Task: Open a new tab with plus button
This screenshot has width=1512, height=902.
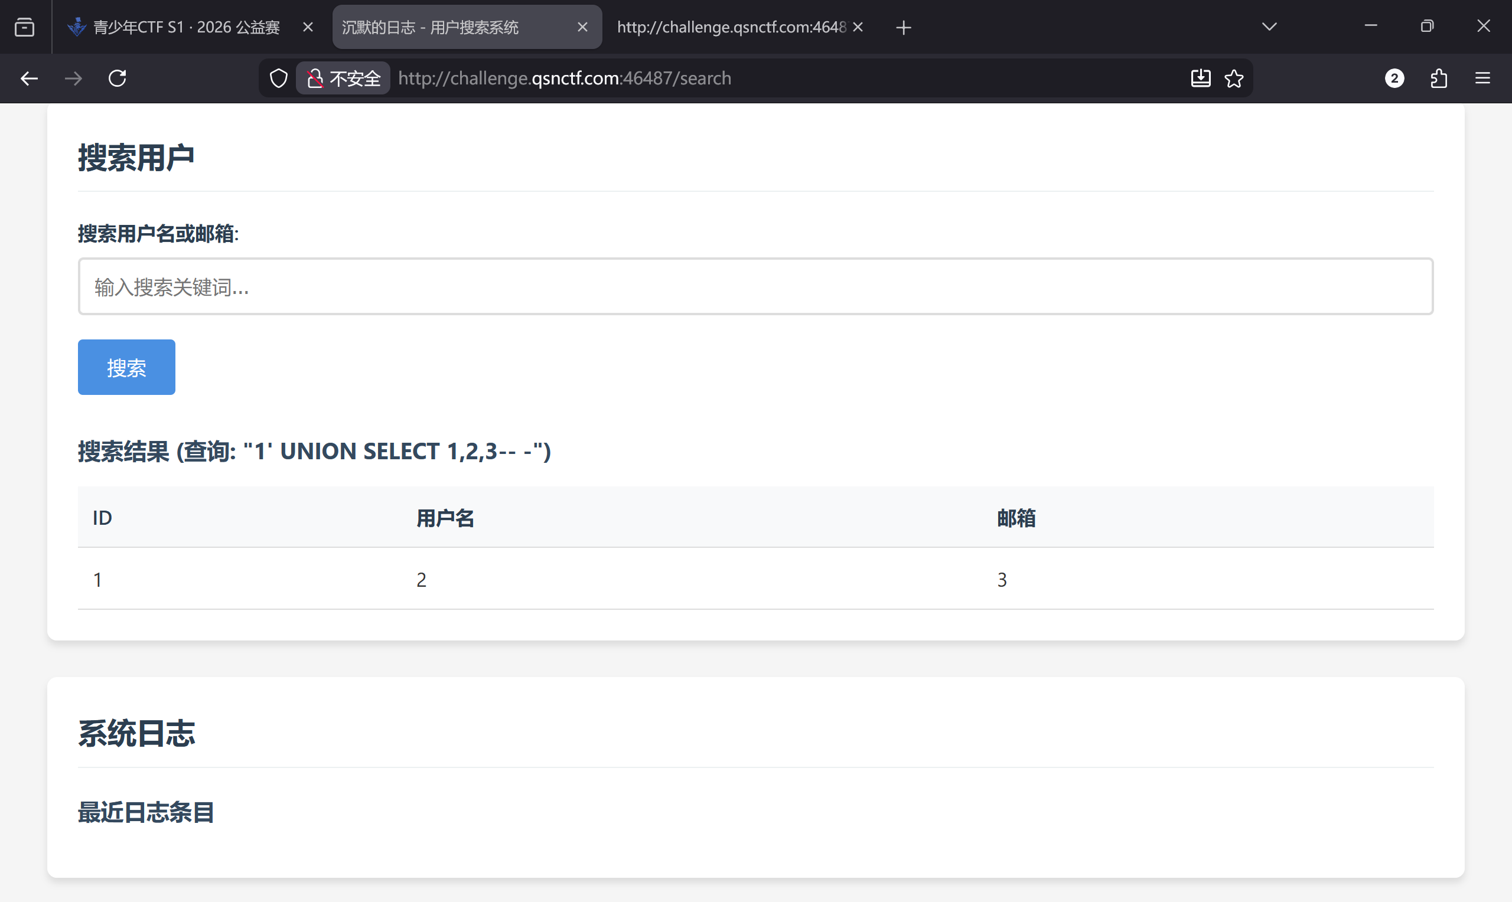Action: pos(904,27)
